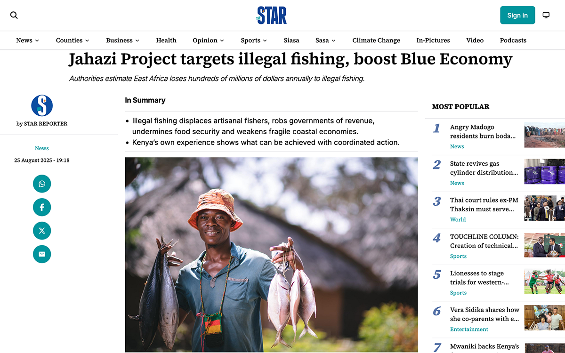565x353 pixels.
Task: Click the fisherman article main photo
Action: [271, 255]
